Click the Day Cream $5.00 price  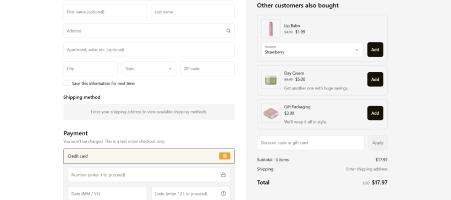pyautogui.click(x=300, y=79)
